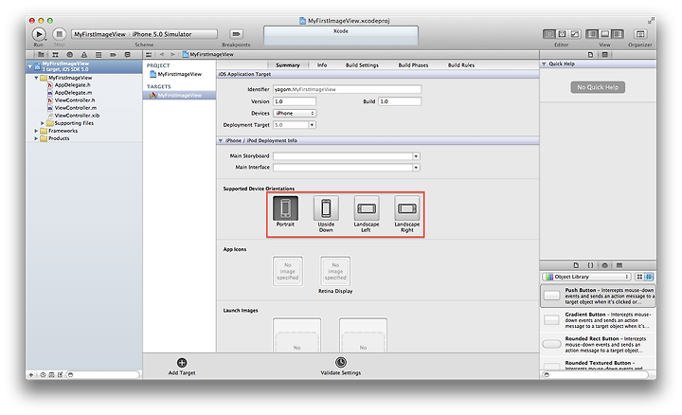
Task: Open the Scheme selector MyFirstImageView
Action: (x=100, y=34)
